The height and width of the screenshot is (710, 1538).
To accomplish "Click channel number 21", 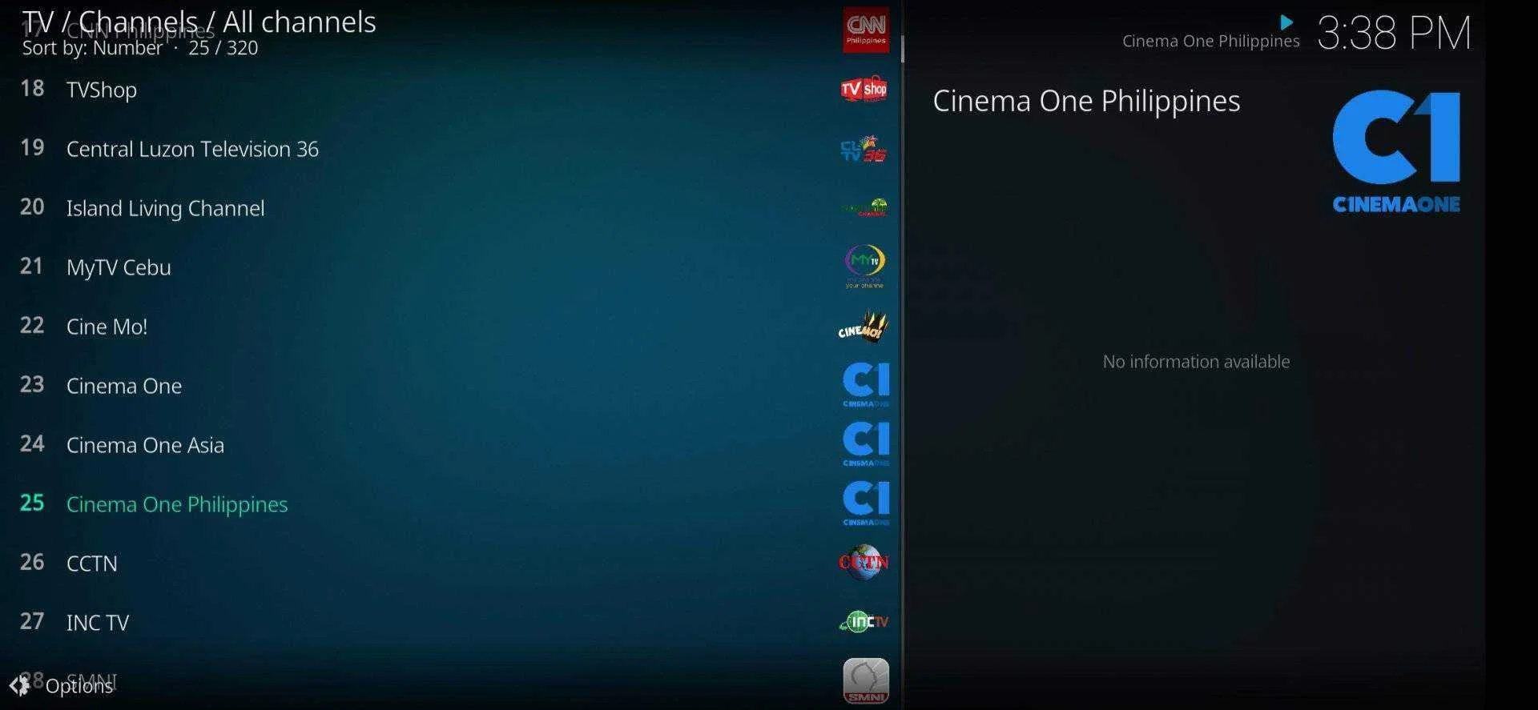I will (x=31, y=266).
